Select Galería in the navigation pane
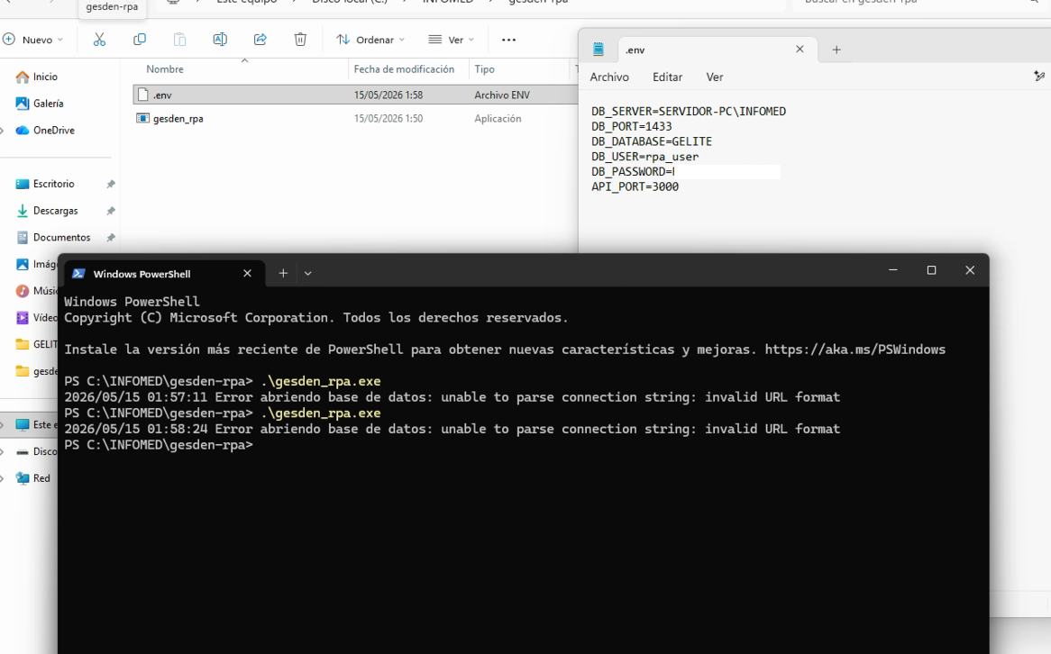This screenshot has width=1051, height=654. (49, 104)
